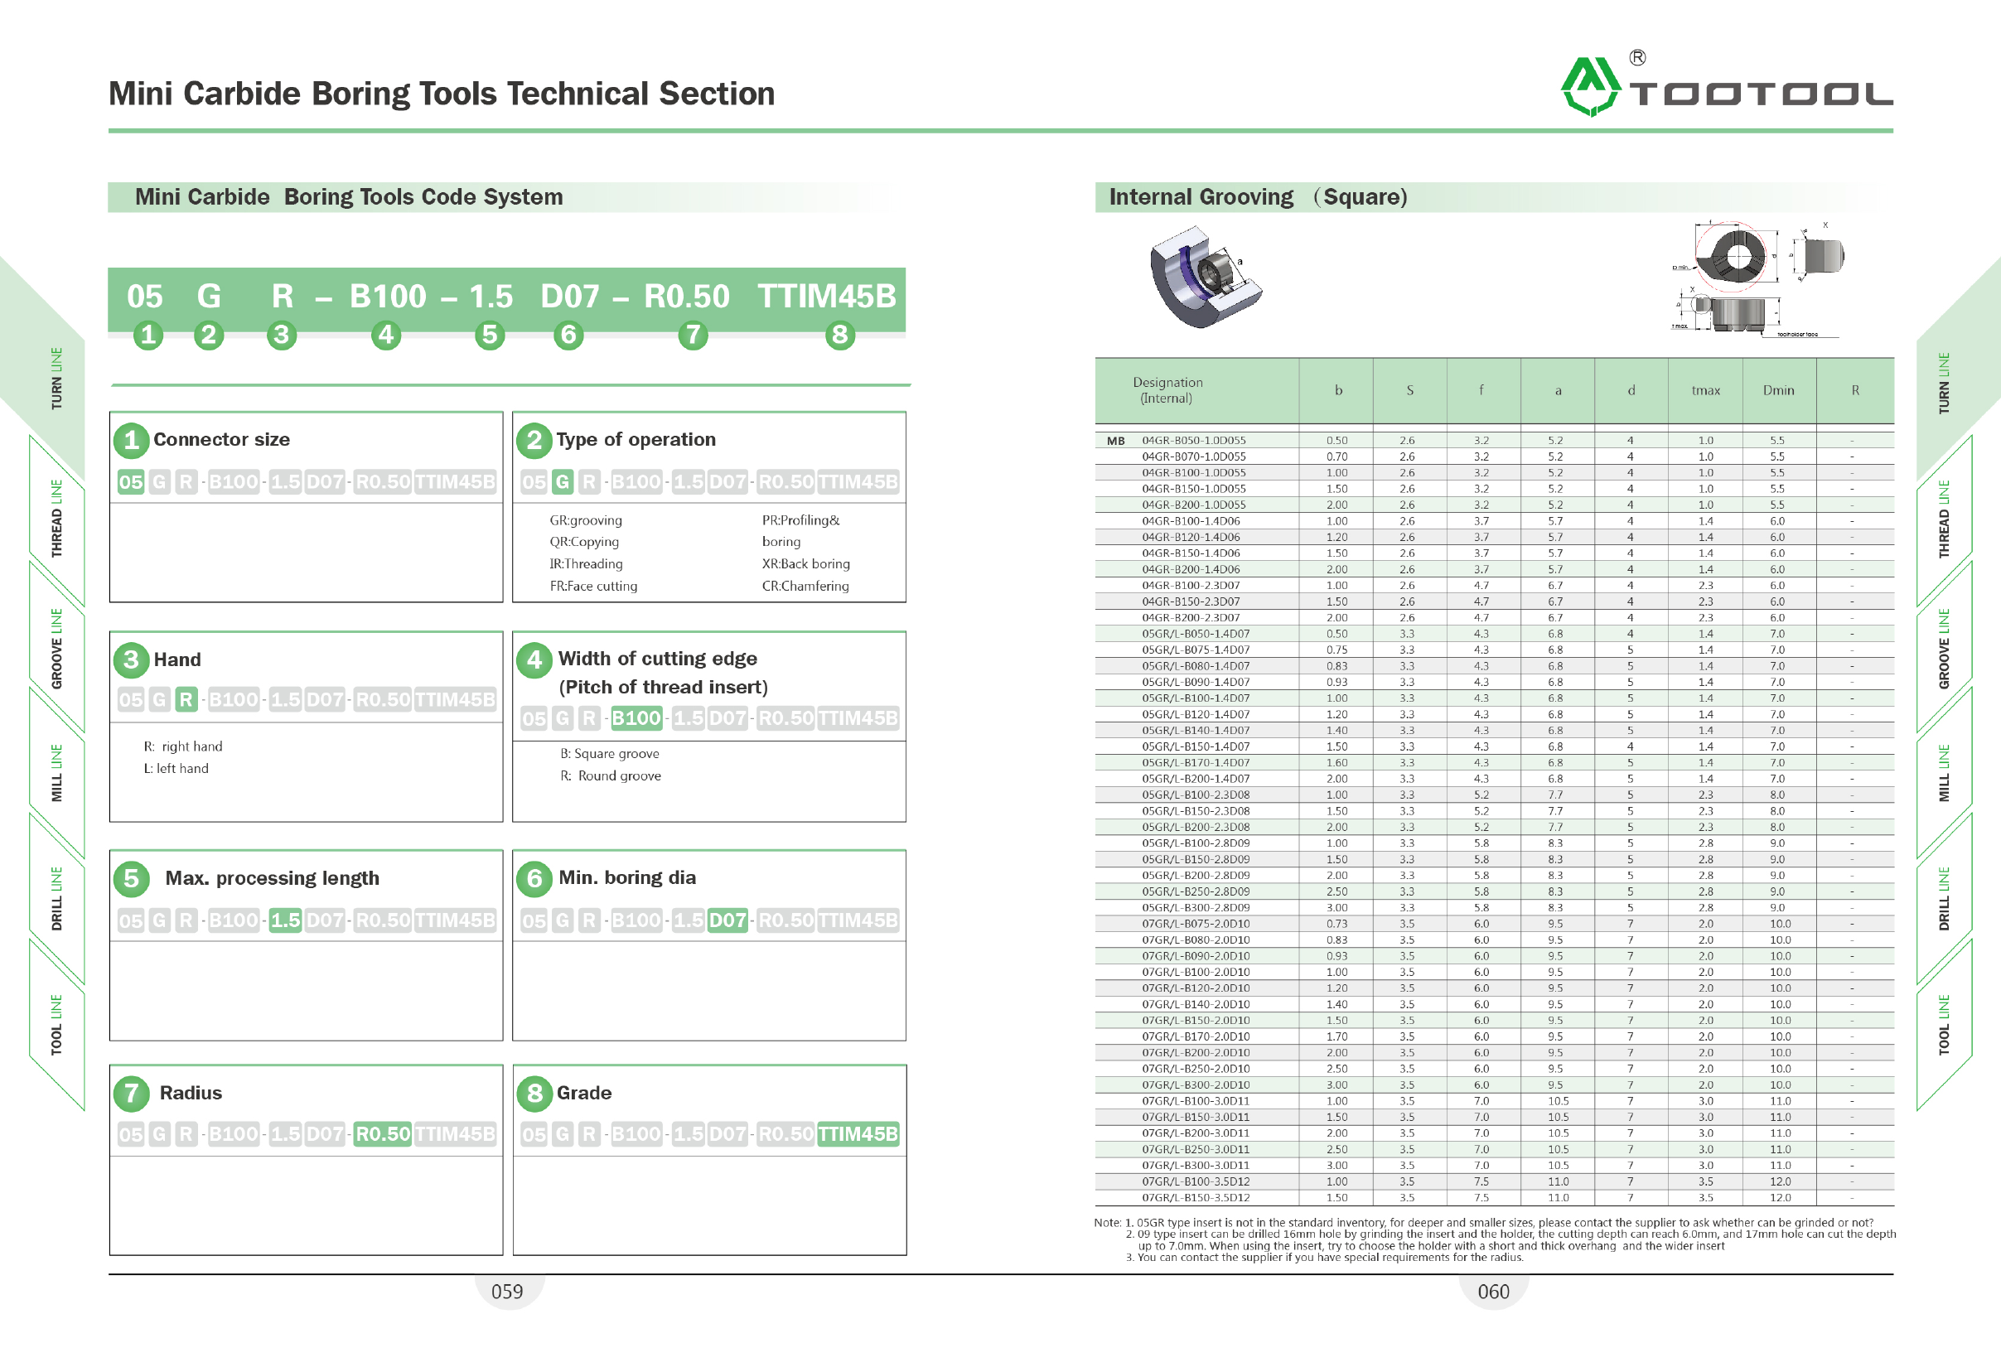Click the highlighted R0.50 chip in Radius box
This screenshot has width=2001, height=1367.
pyautogui.click(x=383, y=1133)
